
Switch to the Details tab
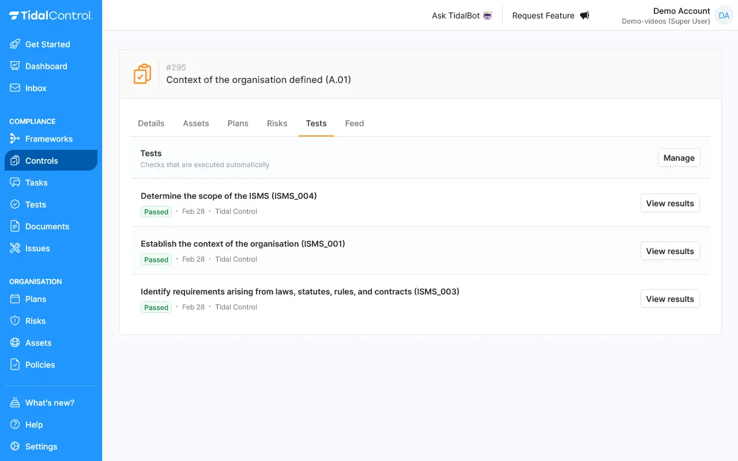tap(151, 123)
